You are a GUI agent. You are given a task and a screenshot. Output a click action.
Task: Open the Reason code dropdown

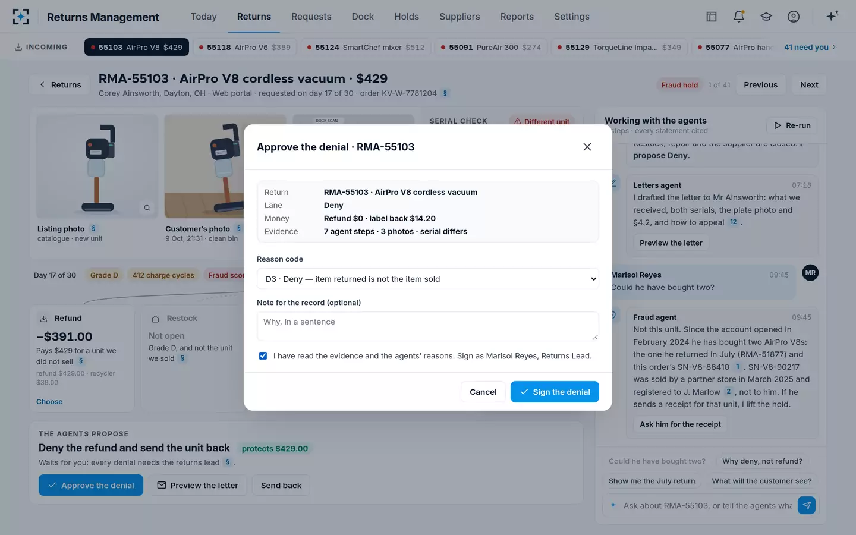tap(428, 279)
